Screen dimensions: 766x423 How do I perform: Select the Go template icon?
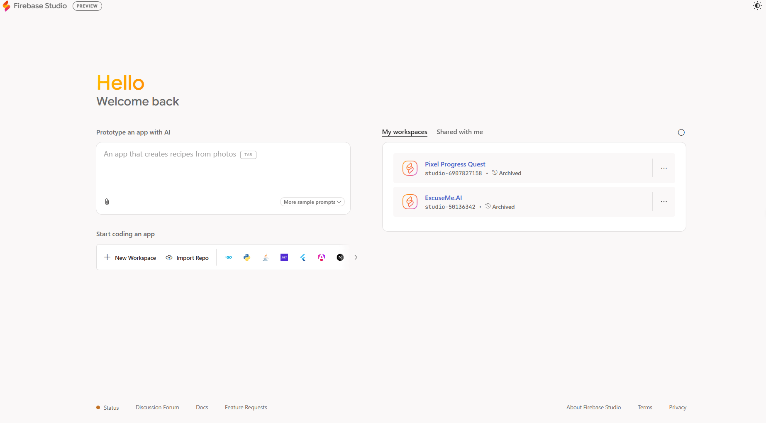coord(229,257)
